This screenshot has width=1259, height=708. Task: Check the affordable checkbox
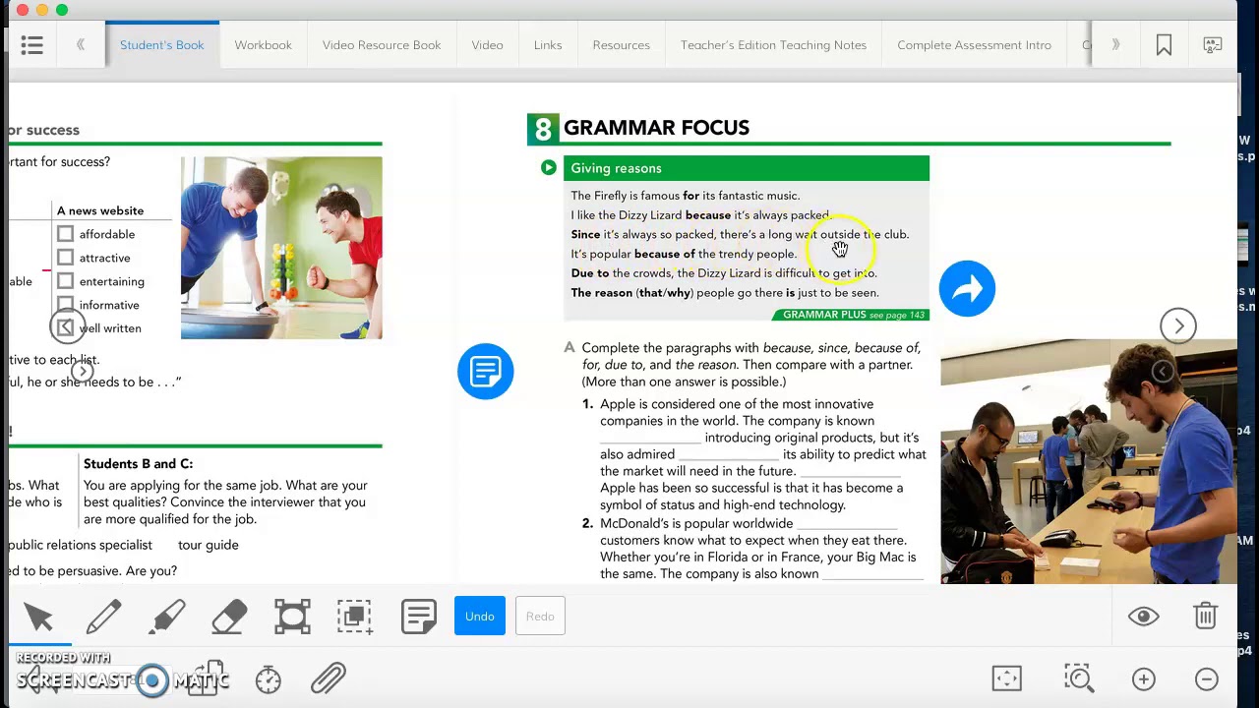pyautogui.click(x=65, y=234)
